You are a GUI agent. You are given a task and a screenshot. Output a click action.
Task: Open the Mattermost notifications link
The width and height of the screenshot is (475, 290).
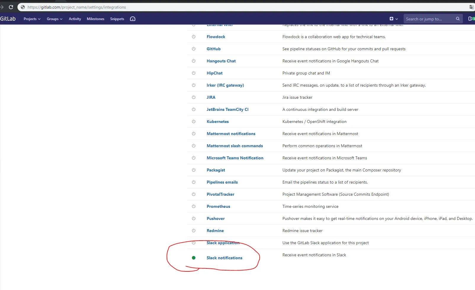pyautogui.click(x=231, y=134)
